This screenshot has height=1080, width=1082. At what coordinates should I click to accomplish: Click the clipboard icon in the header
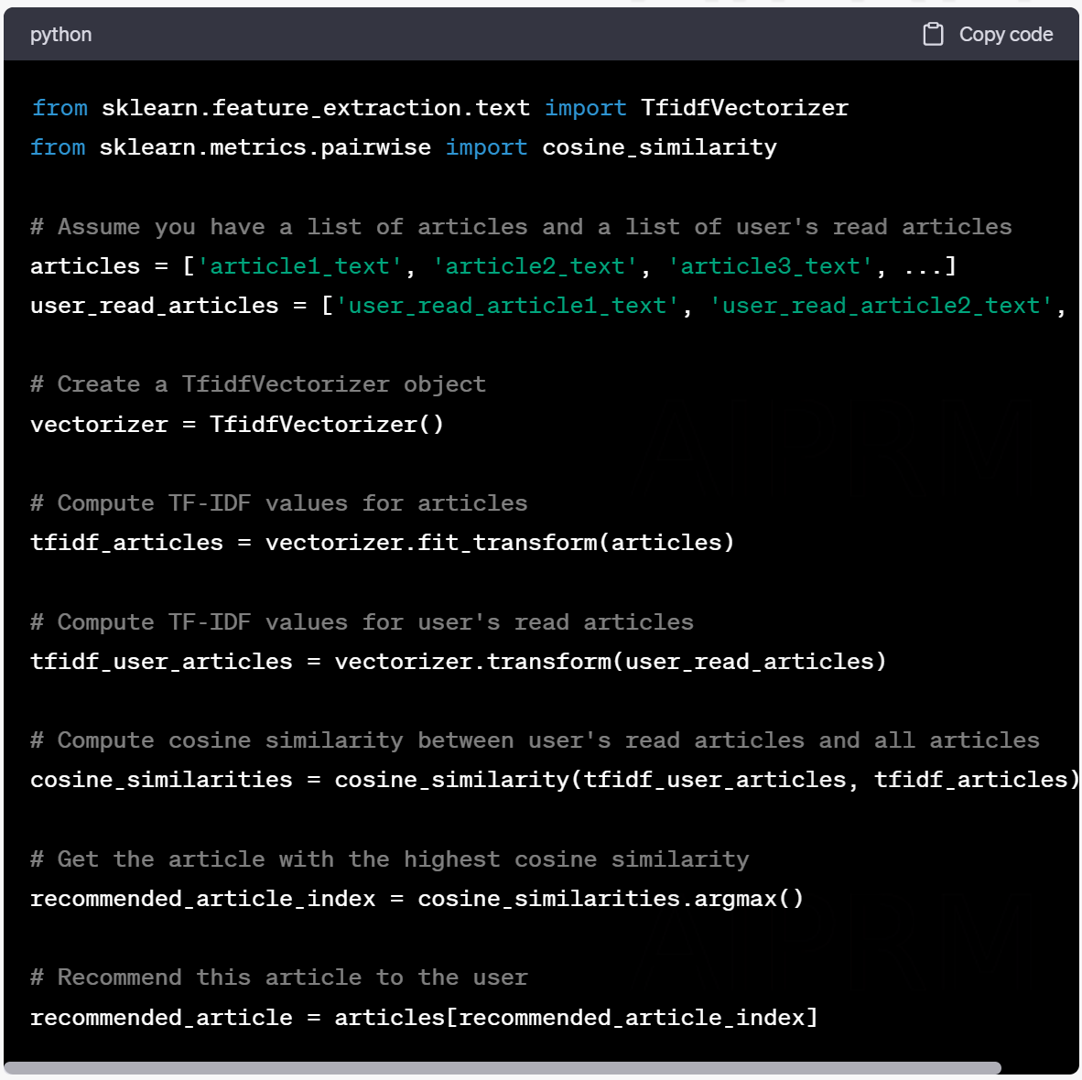(x=933, y=35)
